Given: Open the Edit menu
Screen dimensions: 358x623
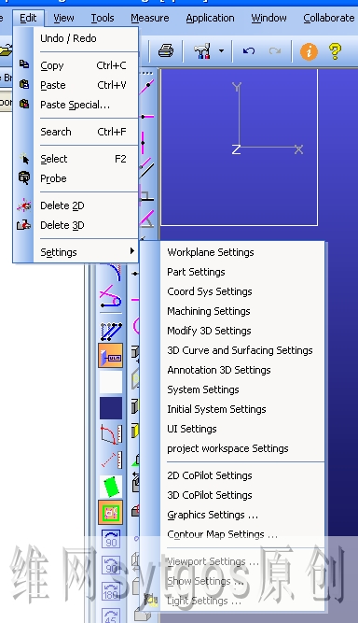Looking at the screenshot, I should 28,18.
